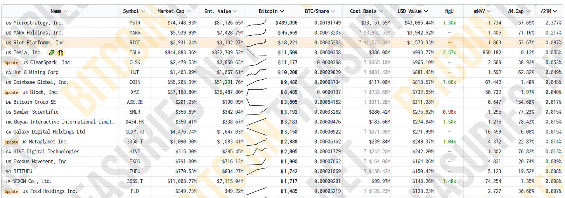The image size is (565, 198).
Task: Open the /21M column sort chevron
Action: 556,12
